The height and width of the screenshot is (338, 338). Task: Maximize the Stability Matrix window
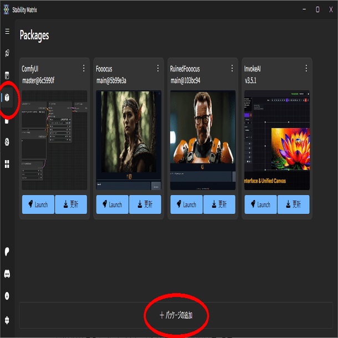click(x=317, y=9)
